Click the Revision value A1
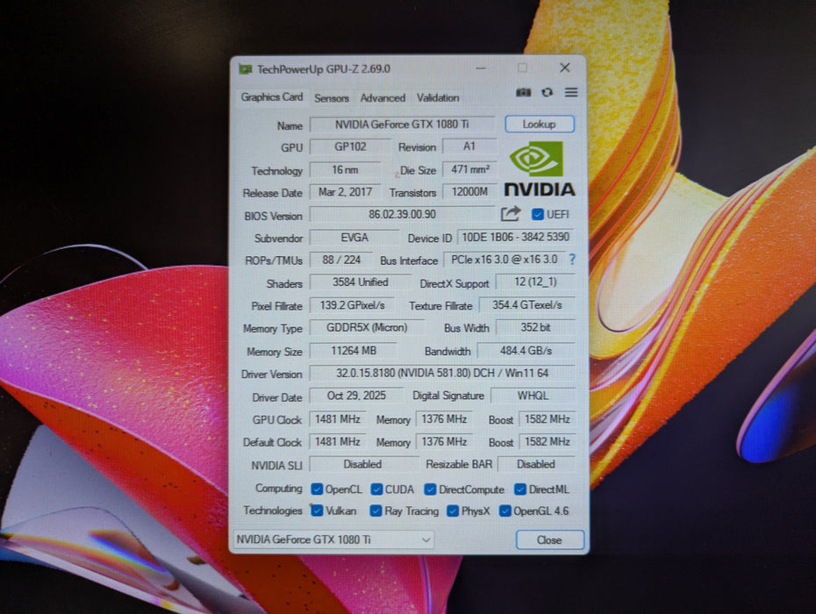The width and height of the screenshot is (816, 614). (469, 146)
